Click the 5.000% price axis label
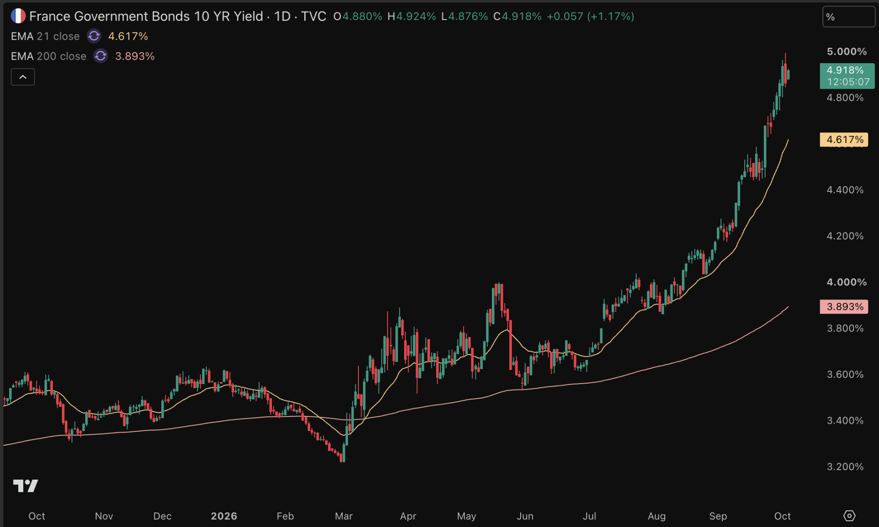Screen dimensions: 879x527 pyautogui.click(x=847, y=51)
